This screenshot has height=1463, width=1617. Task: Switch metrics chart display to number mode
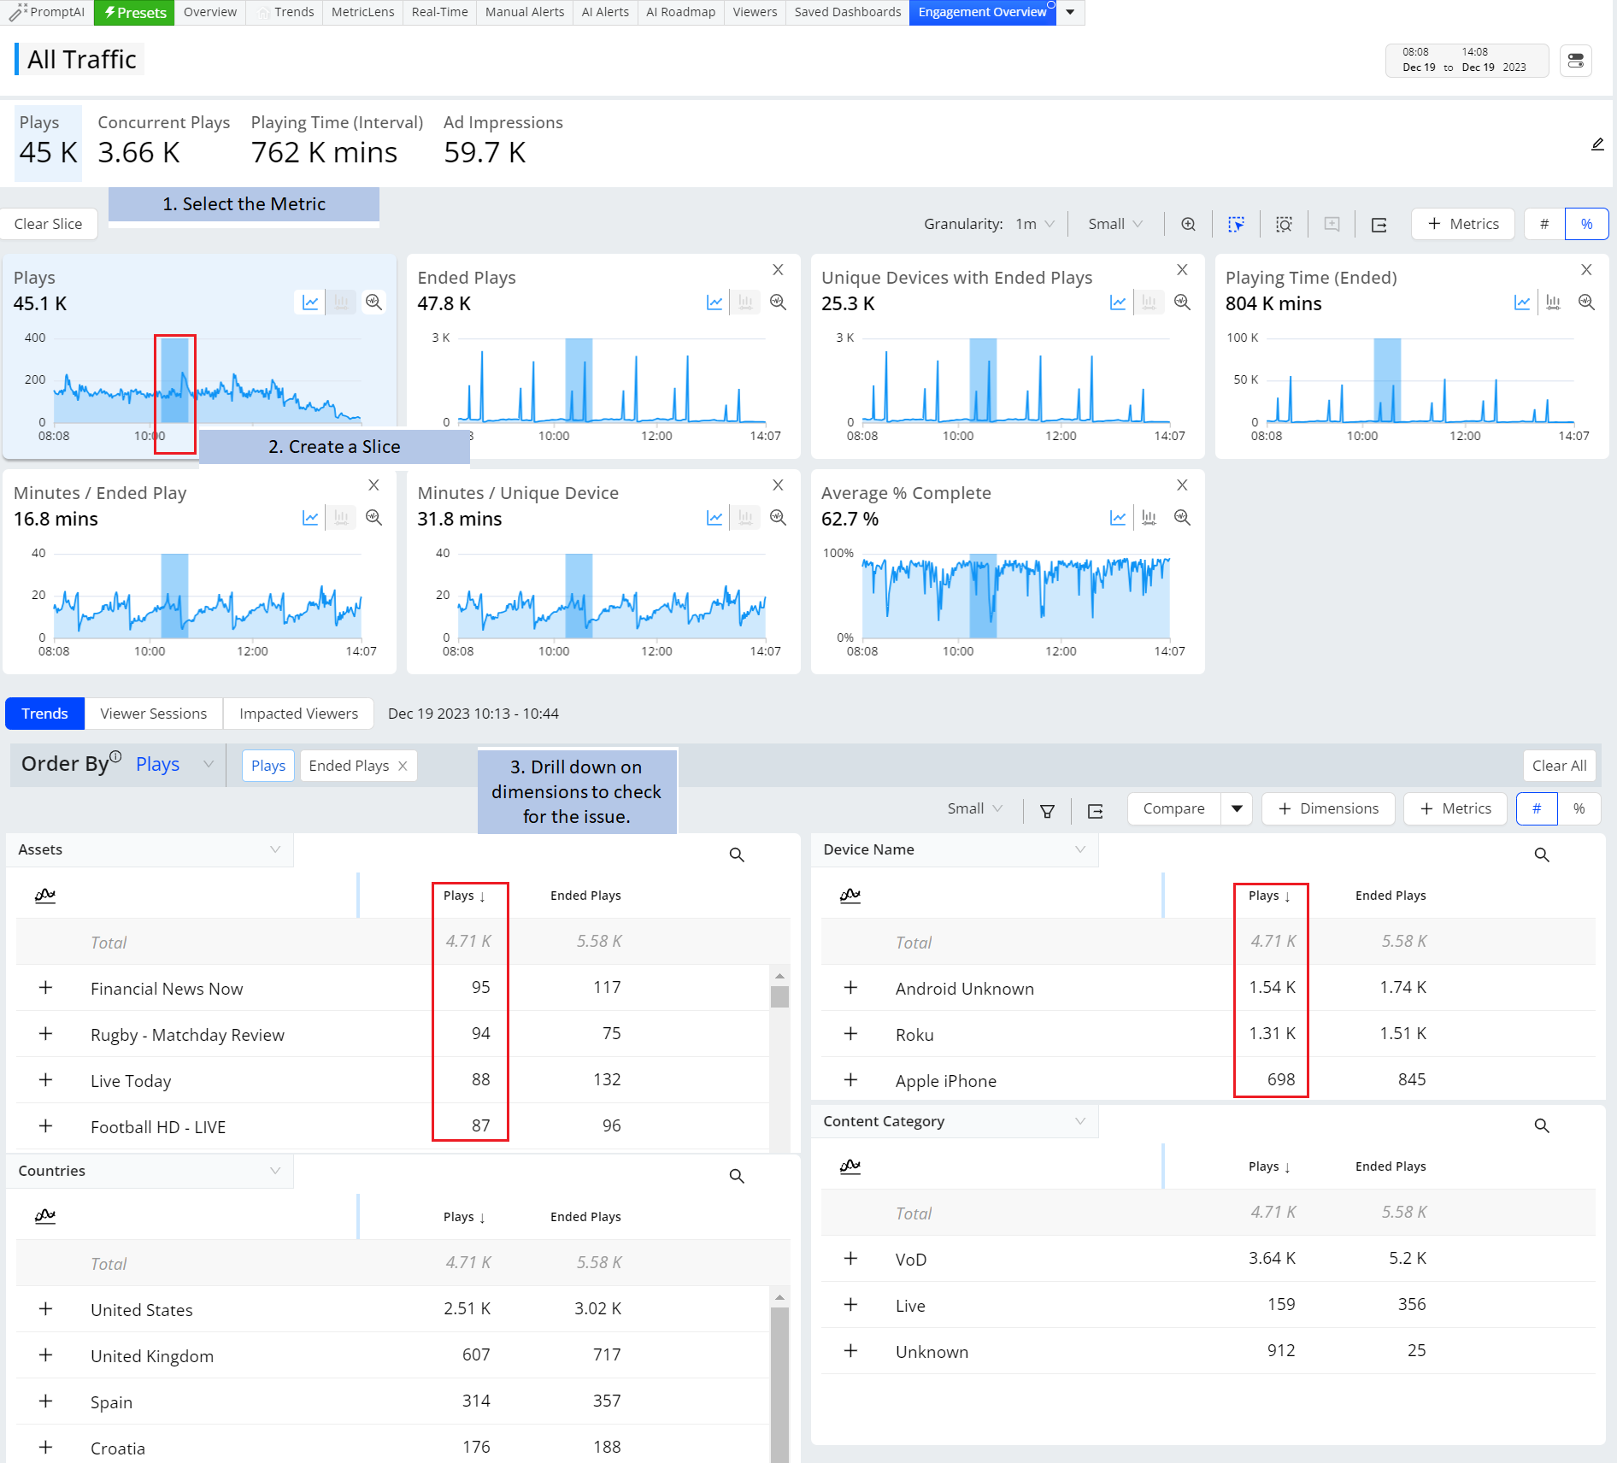point(1544,224)
